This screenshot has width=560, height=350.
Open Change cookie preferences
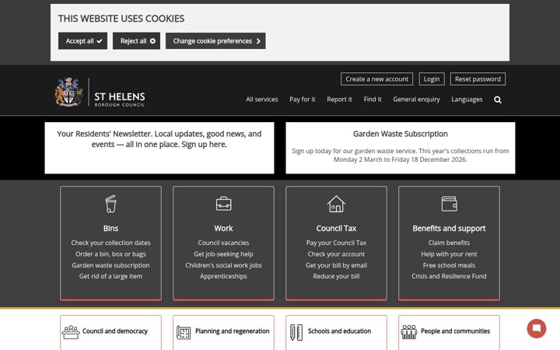point(215,41)
